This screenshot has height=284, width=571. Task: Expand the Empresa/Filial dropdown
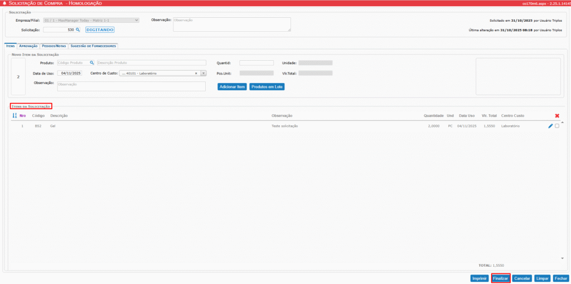coord(137,21)
